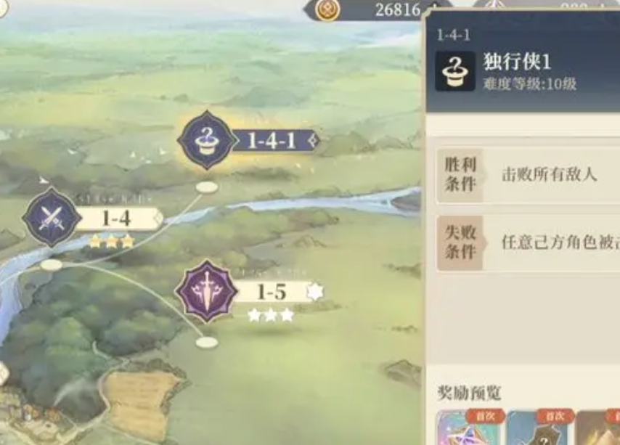Click the hat icon beside 独行侠1 title
The height and width of the screenshot is (445, 620).
455,71
